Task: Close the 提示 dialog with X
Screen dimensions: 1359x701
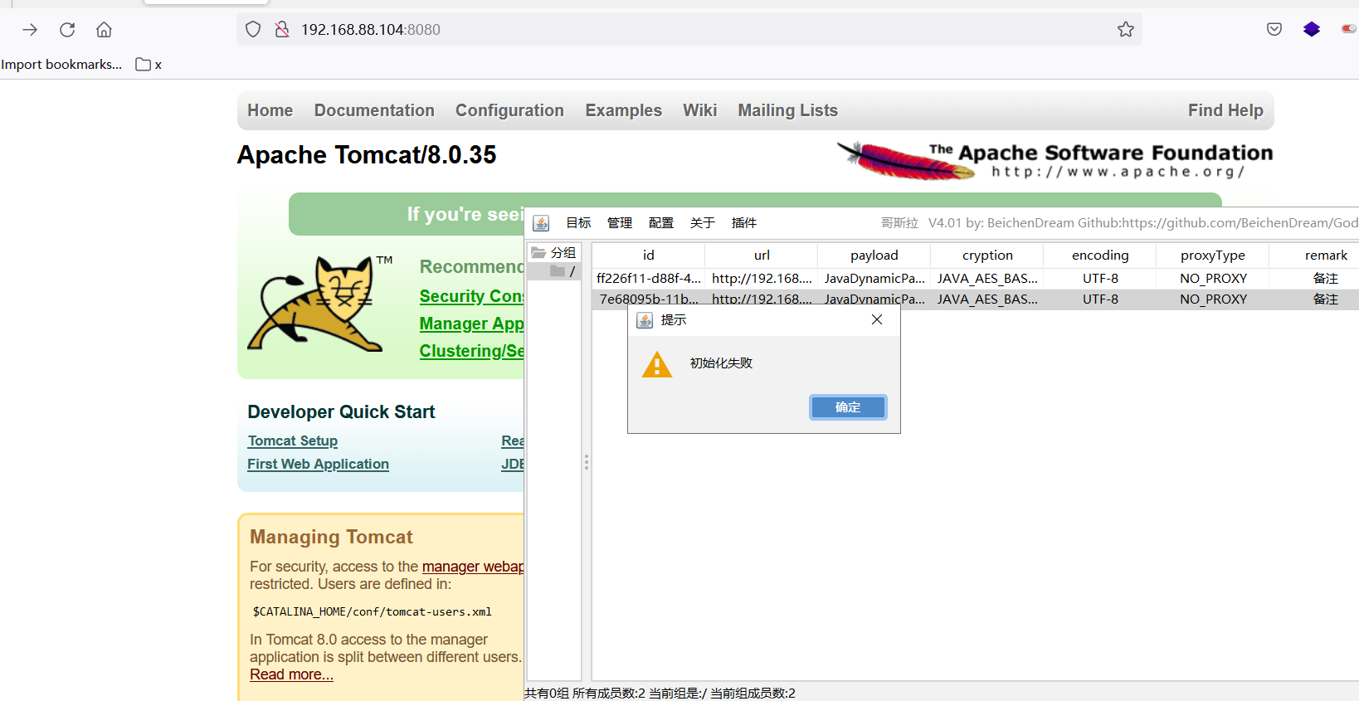Action: (877, 319)
